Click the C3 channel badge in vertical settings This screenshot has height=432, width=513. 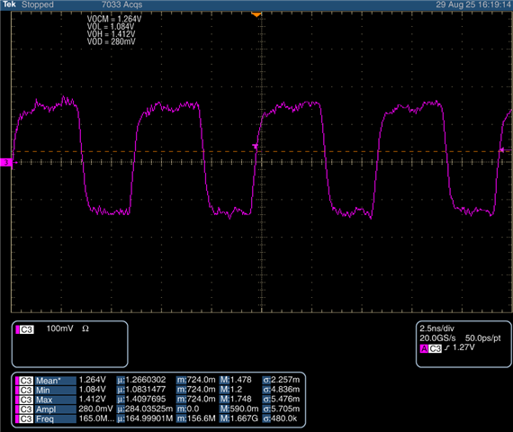point(26,329)
